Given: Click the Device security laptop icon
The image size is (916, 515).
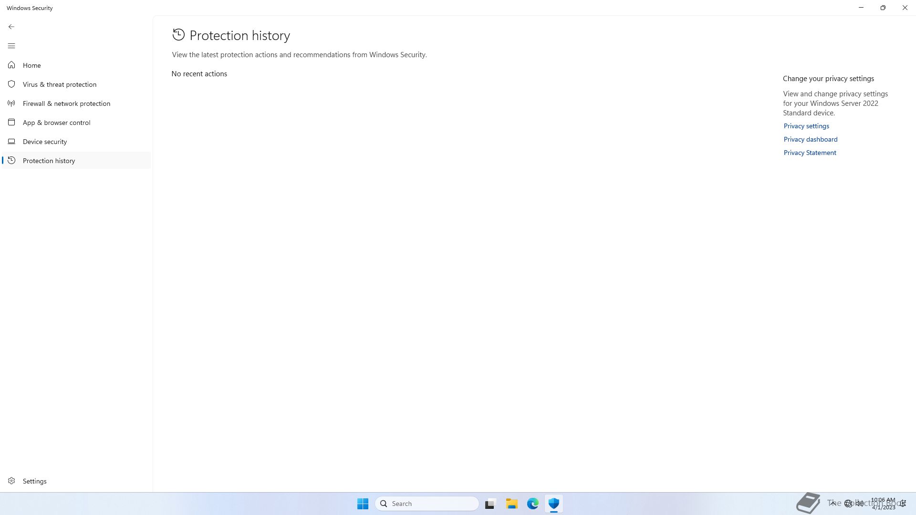Looking at the screenshot, I should pos(11,141).
